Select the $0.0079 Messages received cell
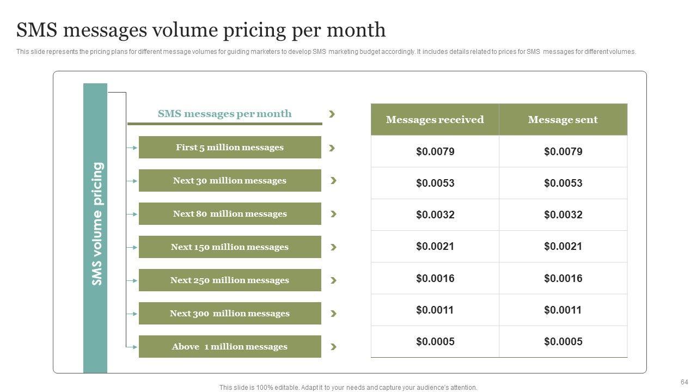The width and height of the screenshot is (697, 392). (435, 152)
